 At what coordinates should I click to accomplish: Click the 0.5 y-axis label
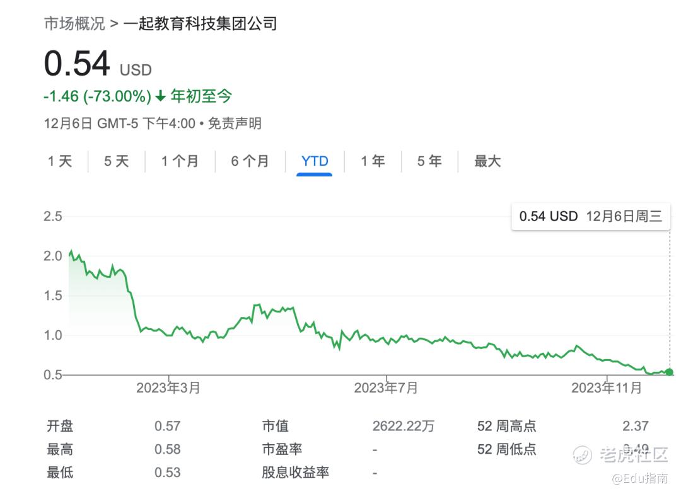click(x=53, y=375)
